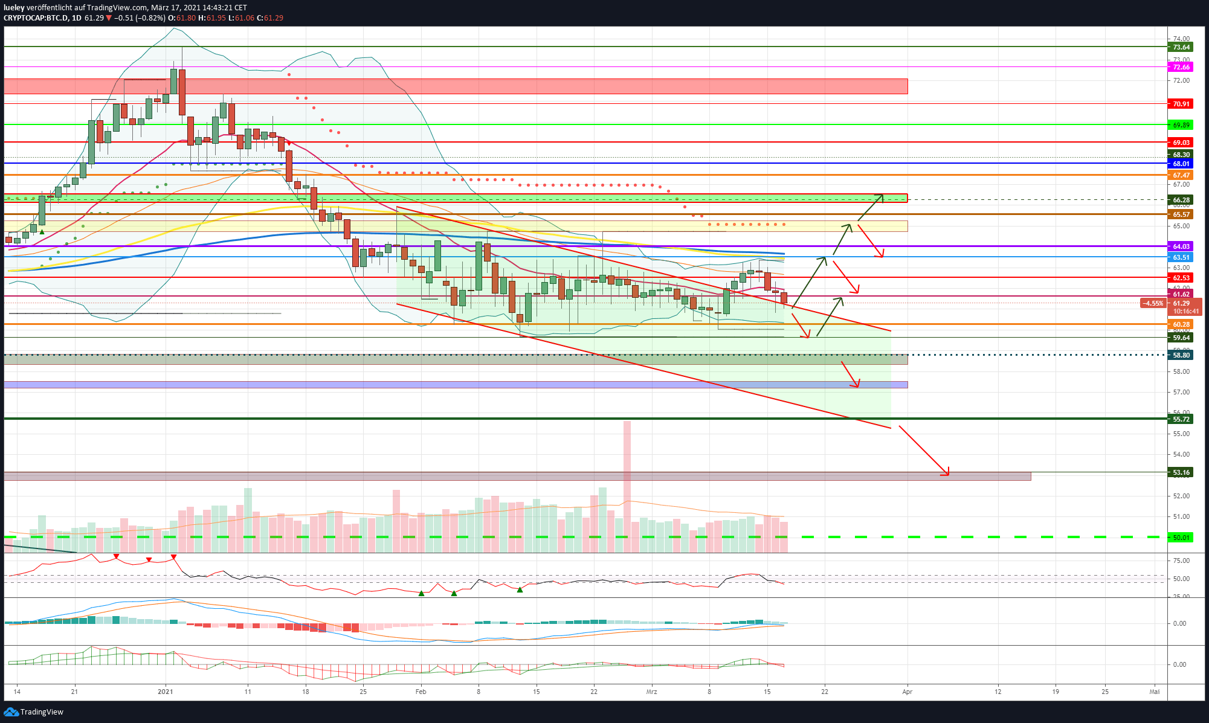Click the Feb label on the time axis
This screenshot has width=1209, height=723.
coord(421,692)
